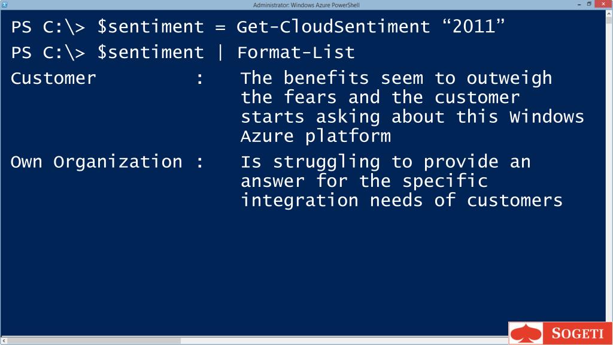Restore down the PowerShell window
613x345 pixels.
tap(589, 4)
